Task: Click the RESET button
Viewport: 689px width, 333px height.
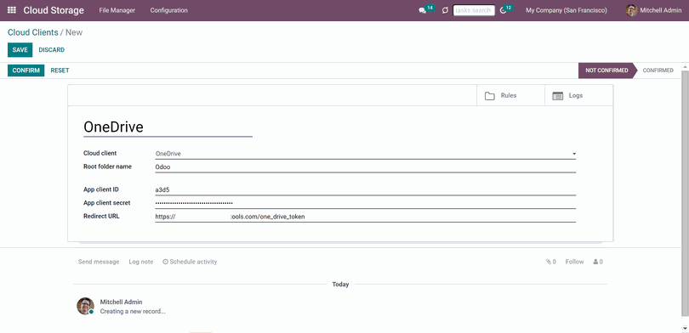Action: pyautogui.click(x=60, y=71)
